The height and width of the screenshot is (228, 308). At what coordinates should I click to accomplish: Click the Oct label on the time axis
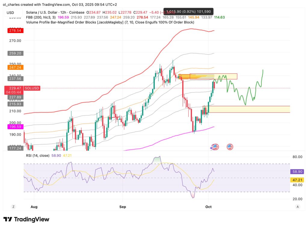pyautogui.click(x=208, y=207)
